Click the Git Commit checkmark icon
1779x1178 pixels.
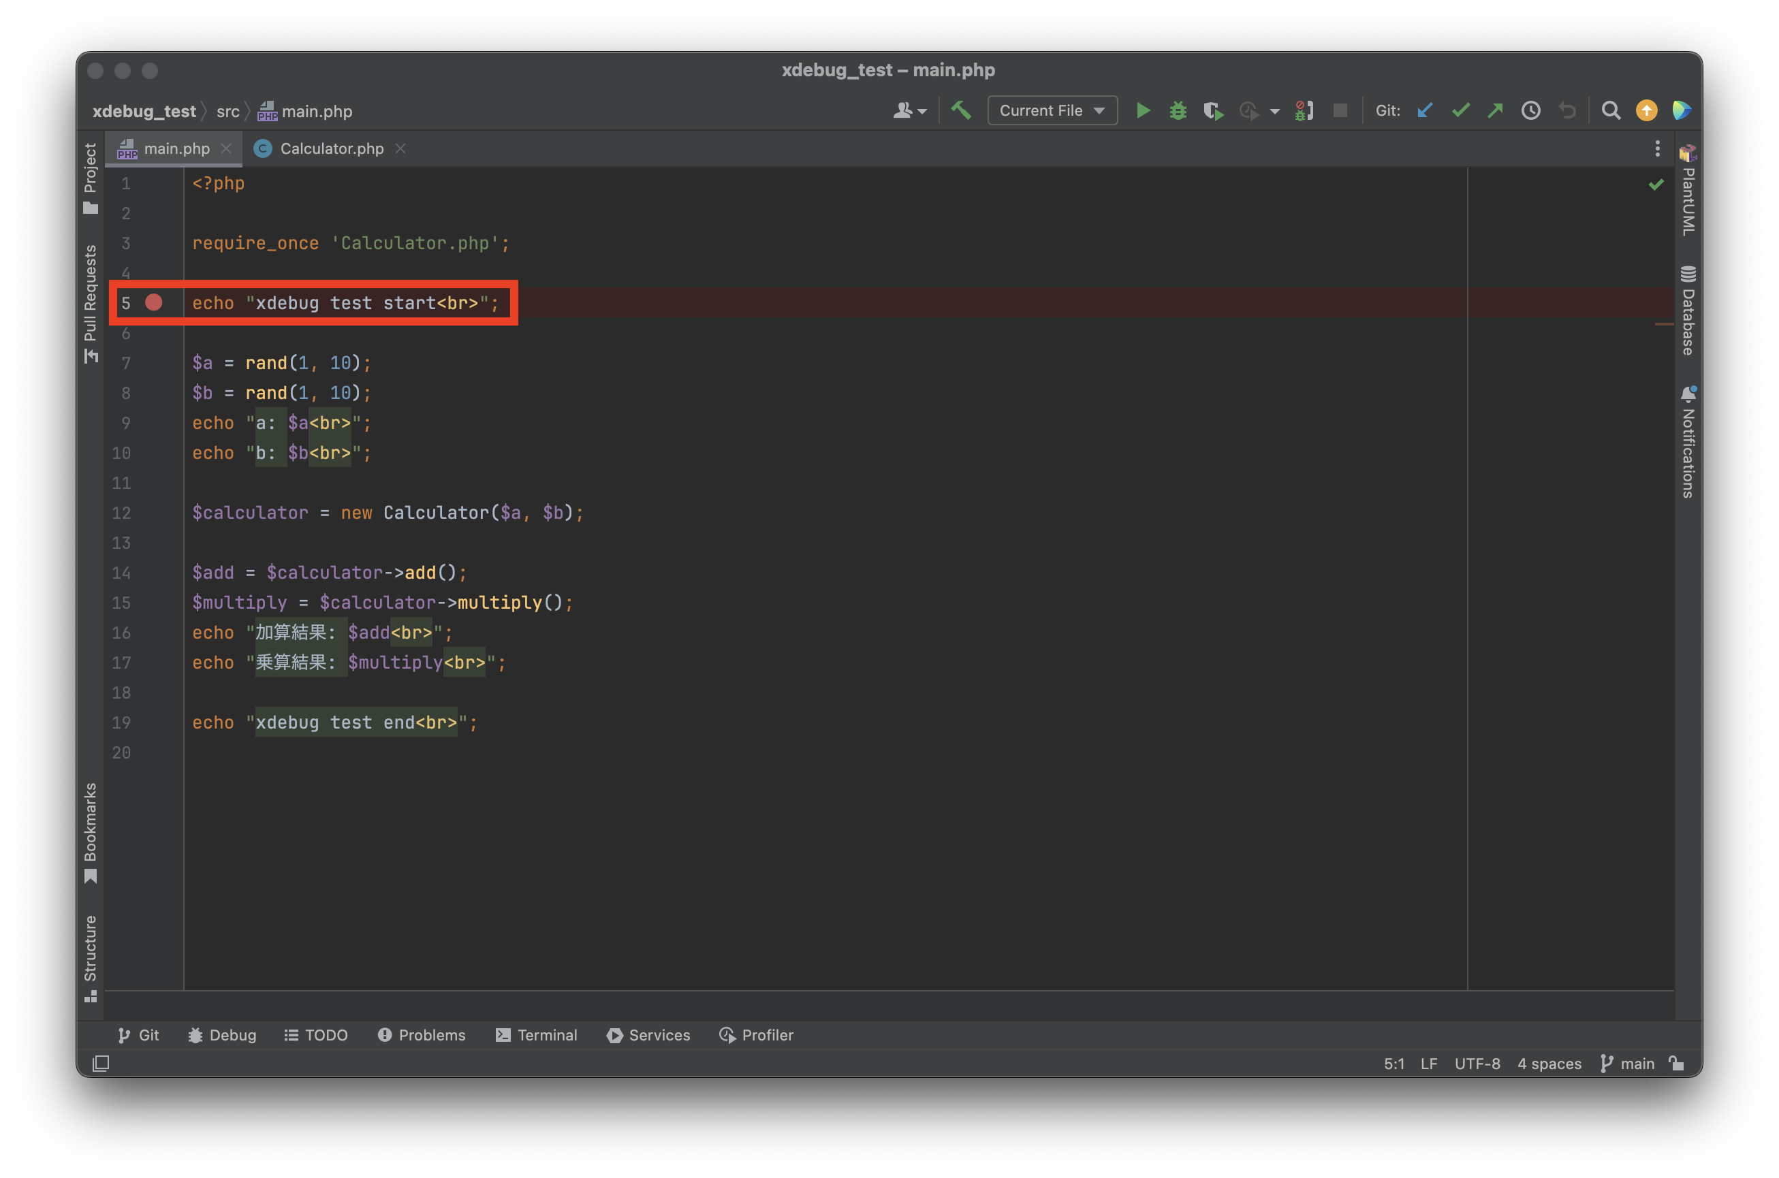click(x=1460, y=111)
